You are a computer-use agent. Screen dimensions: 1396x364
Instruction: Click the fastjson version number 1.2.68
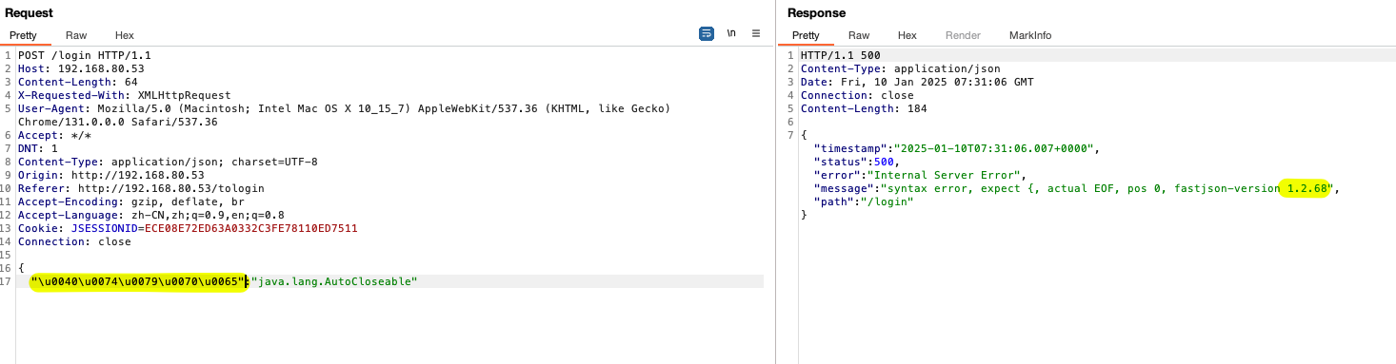[1306, 188]
